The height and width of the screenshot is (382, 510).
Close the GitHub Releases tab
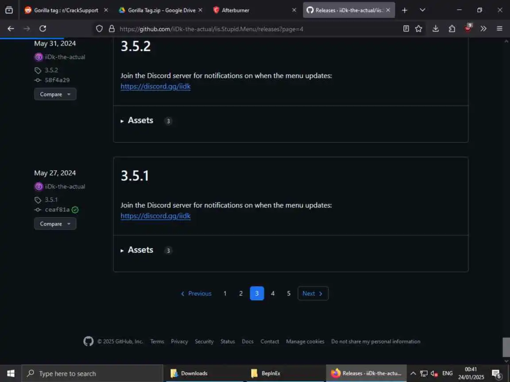388,10
